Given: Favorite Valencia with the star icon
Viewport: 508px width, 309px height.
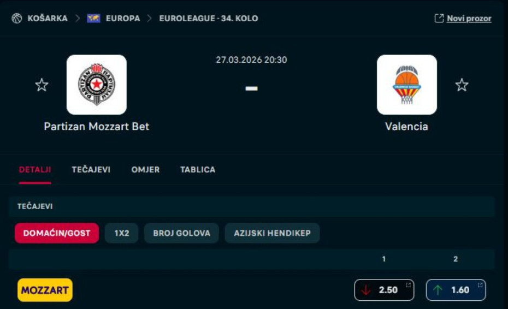Looking at the screenshot, I should [x=462, y=85].
